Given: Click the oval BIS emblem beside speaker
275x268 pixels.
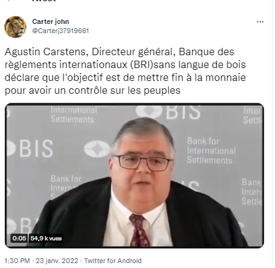Looking at the screenshot, I should [x=98, y=149].
